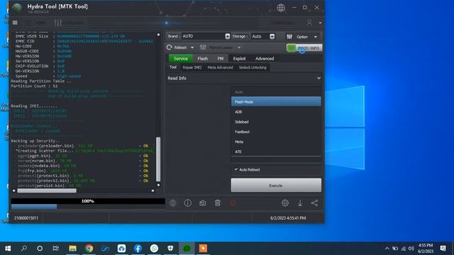This screenshot has width=454, height=255.
Task: Select Flash Mode in the mode list
Action: point(276,102)
